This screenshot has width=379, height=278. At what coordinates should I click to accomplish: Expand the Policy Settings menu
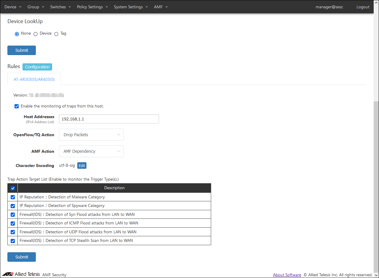coord(92,7)
